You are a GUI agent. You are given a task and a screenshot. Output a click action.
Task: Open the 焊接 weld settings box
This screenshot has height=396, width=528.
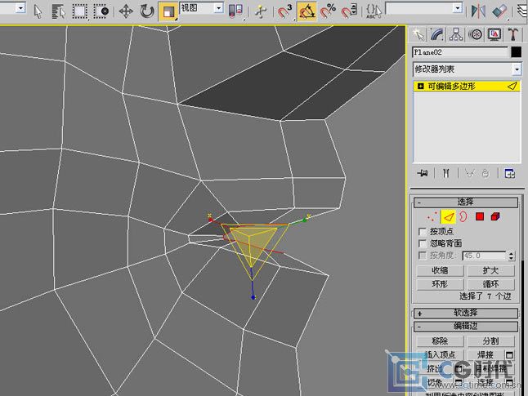click(509, 355)
